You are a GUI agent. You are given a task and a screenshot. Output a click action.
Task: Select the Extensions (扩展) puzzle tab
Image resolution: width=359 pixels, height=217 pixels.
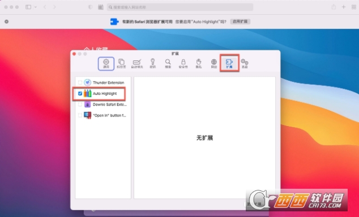tap(229, 63)
